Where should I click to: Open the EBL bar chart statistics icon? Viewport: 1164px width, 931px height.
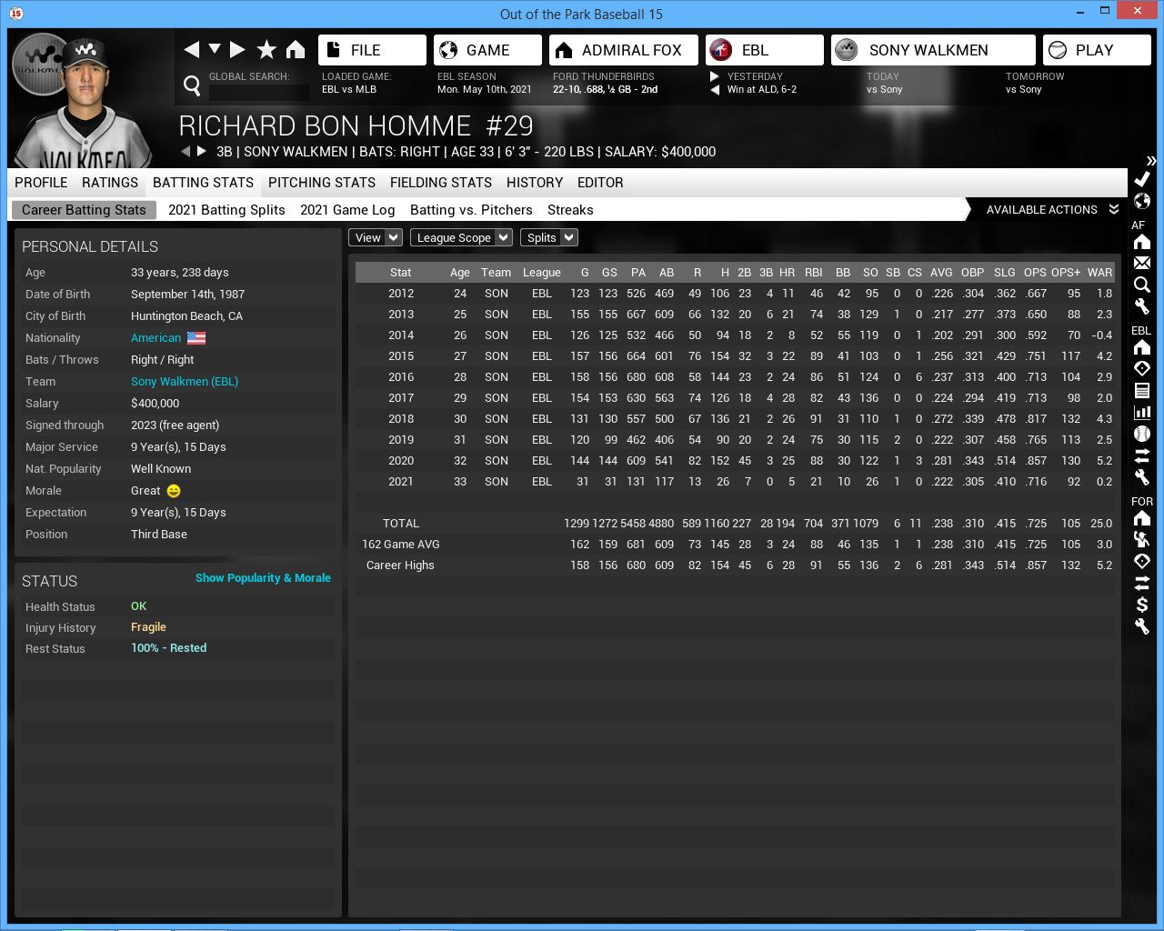click(1142, 412)
